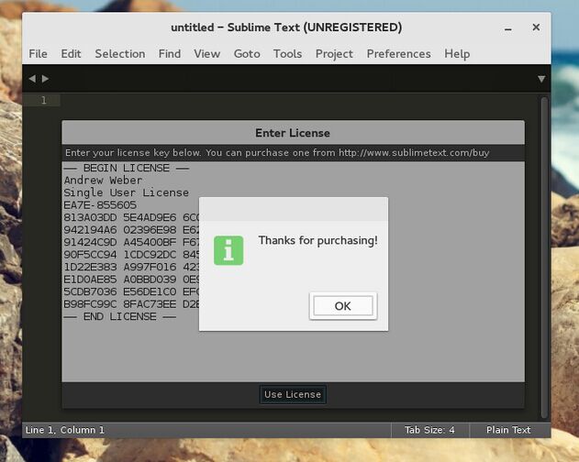This screenshot has height=462, width=579.
Task: Open the Edit menu
Action: tap(71, 54)
